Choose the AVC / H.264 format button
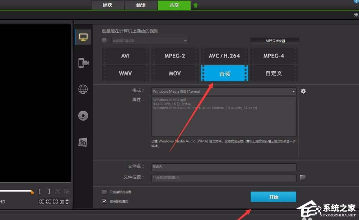 [x=224, y=56]
